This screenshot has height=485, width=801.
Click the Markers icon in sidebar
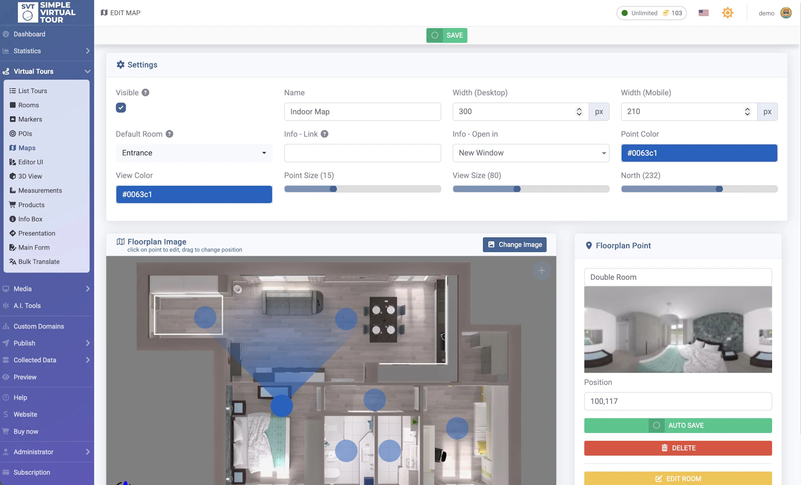click(13, 119)
